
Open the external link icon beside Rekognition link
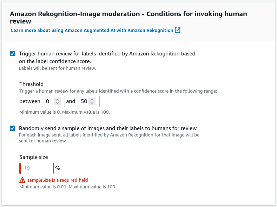click(x=178, y=30)
